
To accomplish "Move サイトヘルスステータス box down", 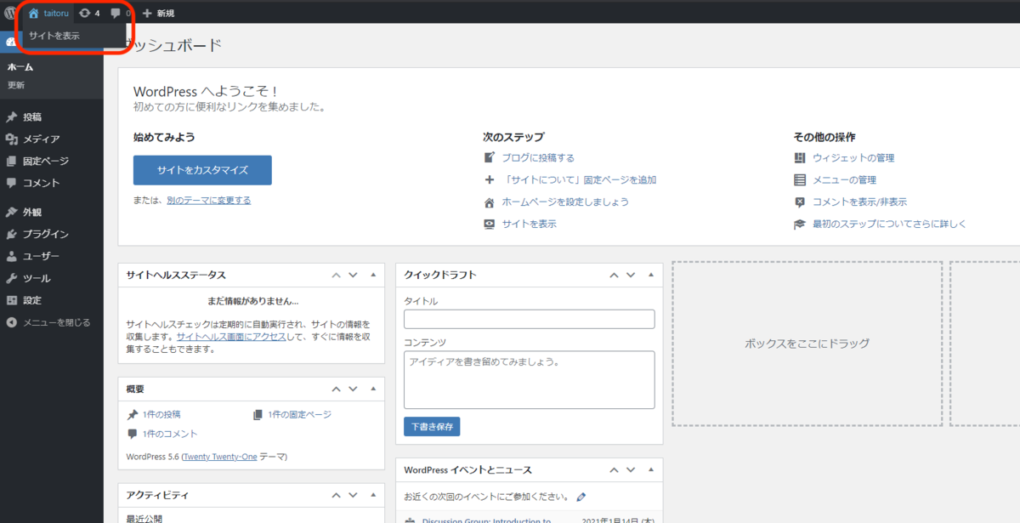I will click(353, 275).
